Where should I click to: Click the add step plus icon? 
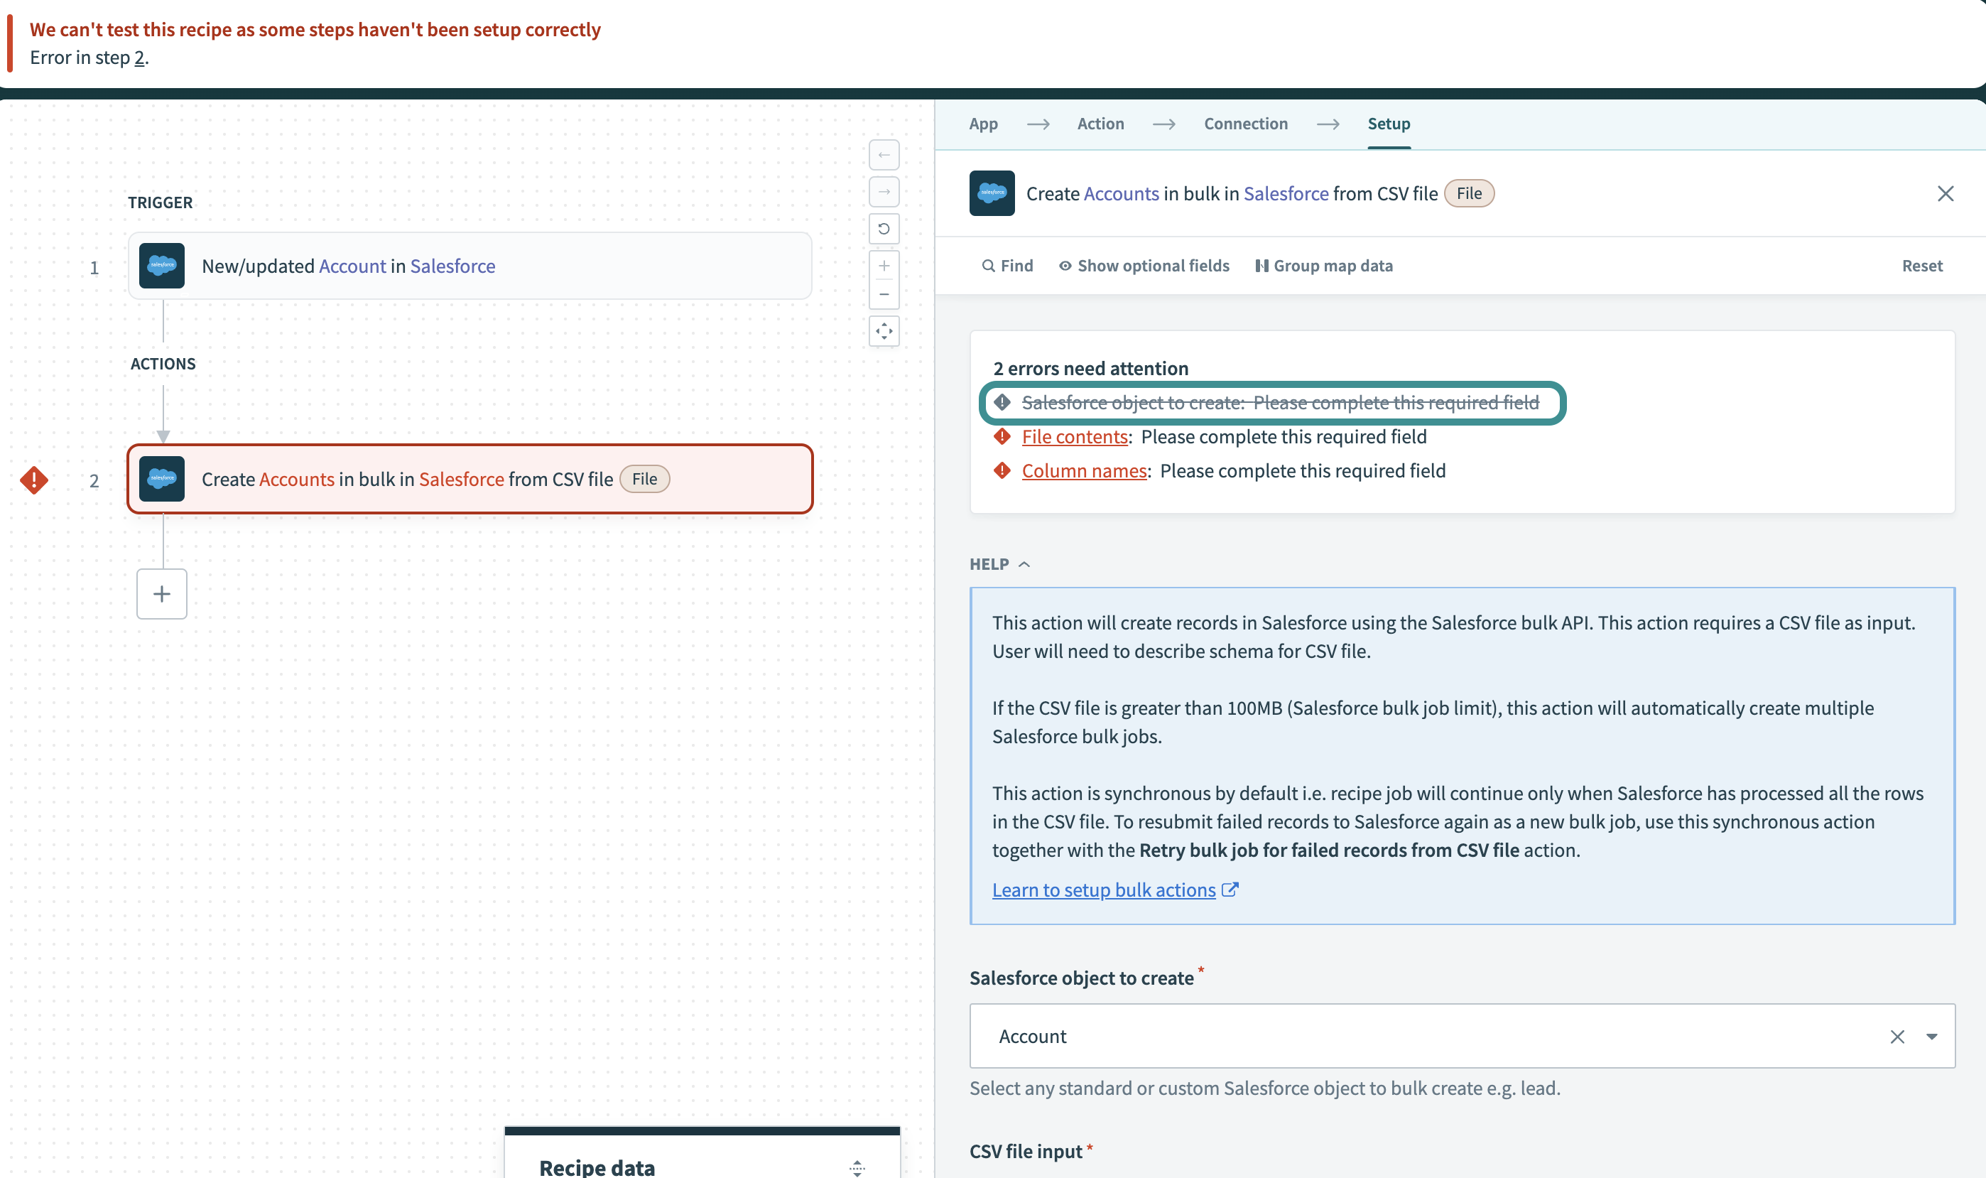coord(161,592)
